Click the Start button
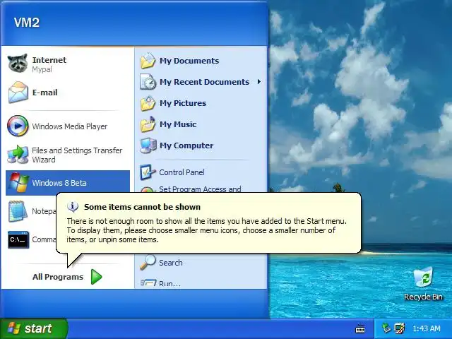452x339 pixels. (x=34, y=328)
